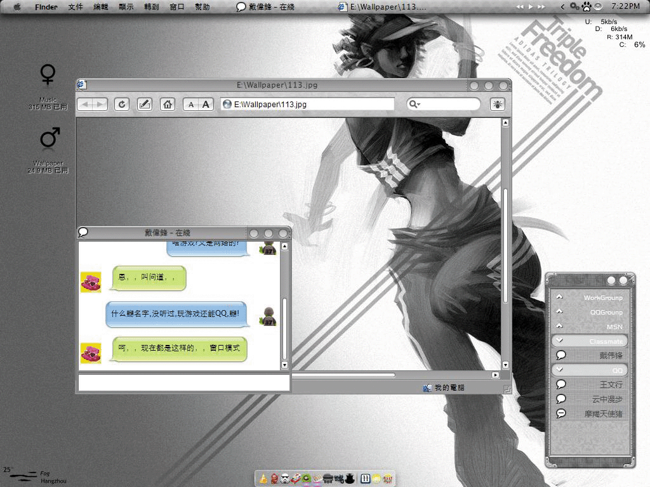Open the popcorn dock icon

coord(388,479)
